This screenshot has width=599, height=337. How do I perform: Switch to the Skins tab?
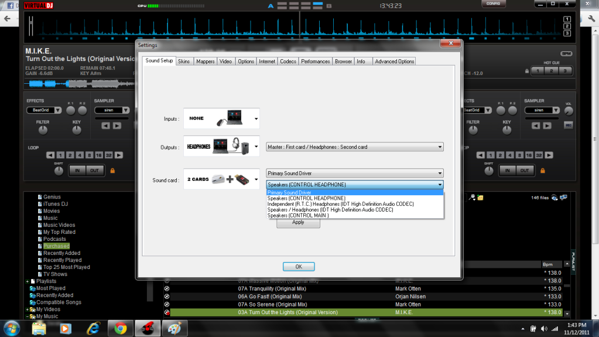tap(184, 61)
